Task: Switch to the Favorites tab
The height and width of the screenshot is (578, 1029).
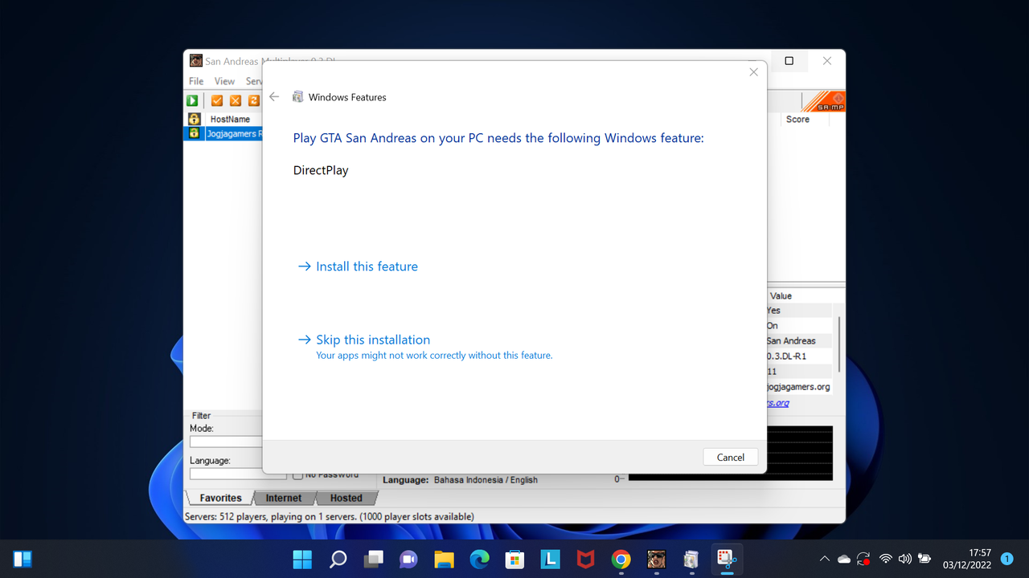Action: [220, 498]
